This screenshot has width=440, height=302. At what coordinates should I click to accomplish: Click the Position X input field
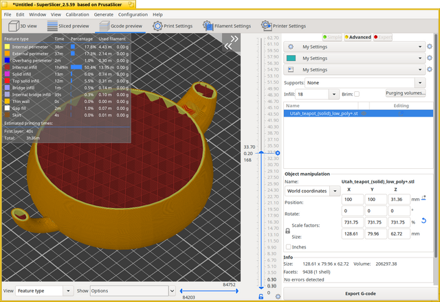[x=353, y=199]
